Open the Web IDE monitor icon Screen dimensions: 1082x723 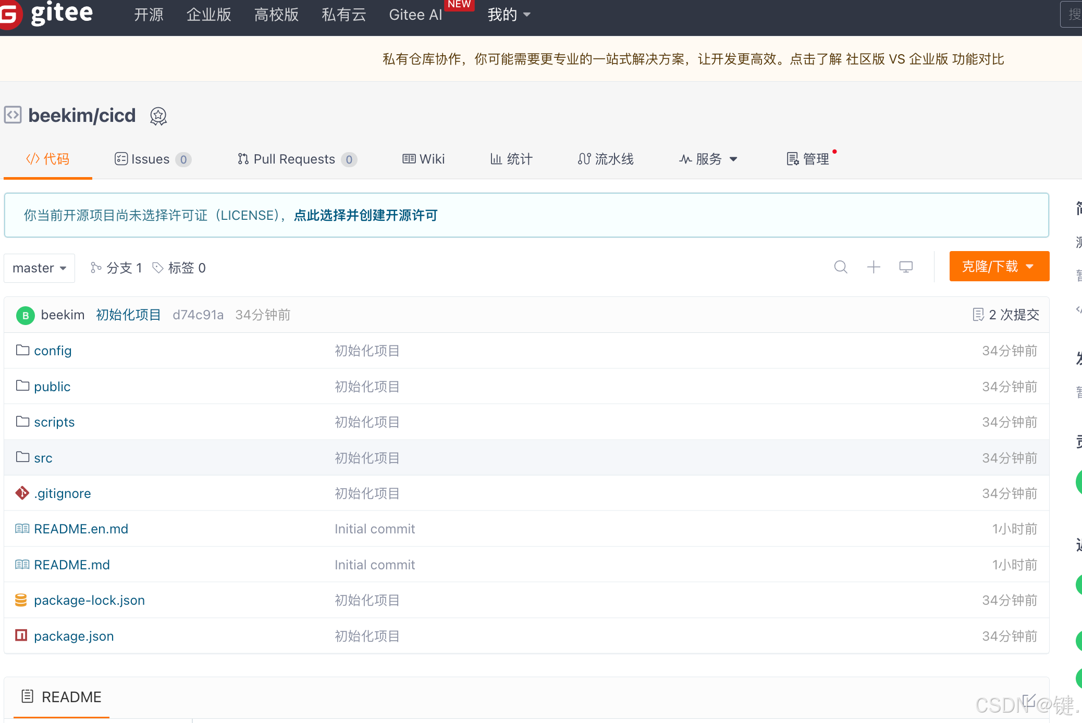coord(906,267)
